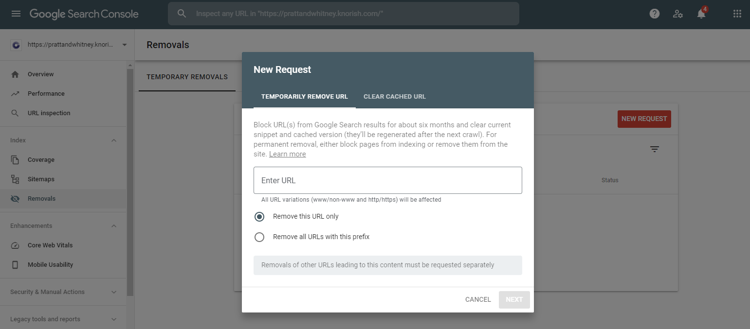Click the URL inspection magnifier icon

pos(15,113)
